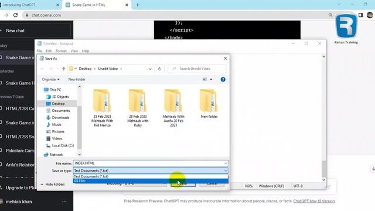Open the Save as type combo box
This screenshot has width=375, height=211.
tap(151, 171)
